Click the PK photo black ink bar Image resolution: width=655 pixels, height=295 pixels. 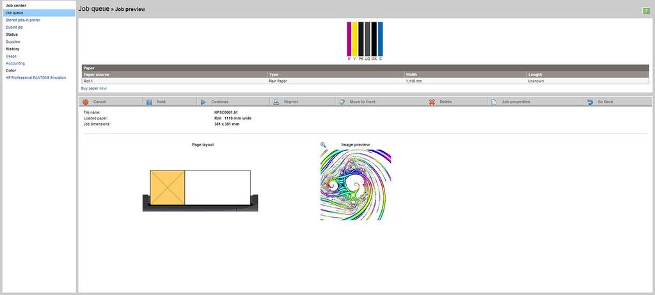tap(361, 39)
